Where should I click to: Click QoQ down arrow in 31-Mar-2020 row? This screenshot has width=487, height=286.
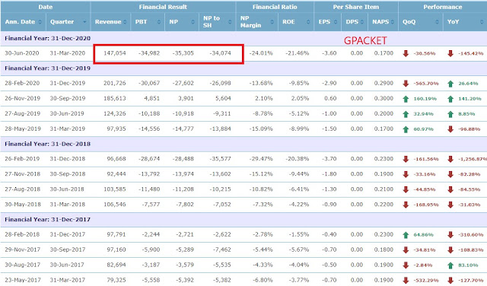[406, 53]
